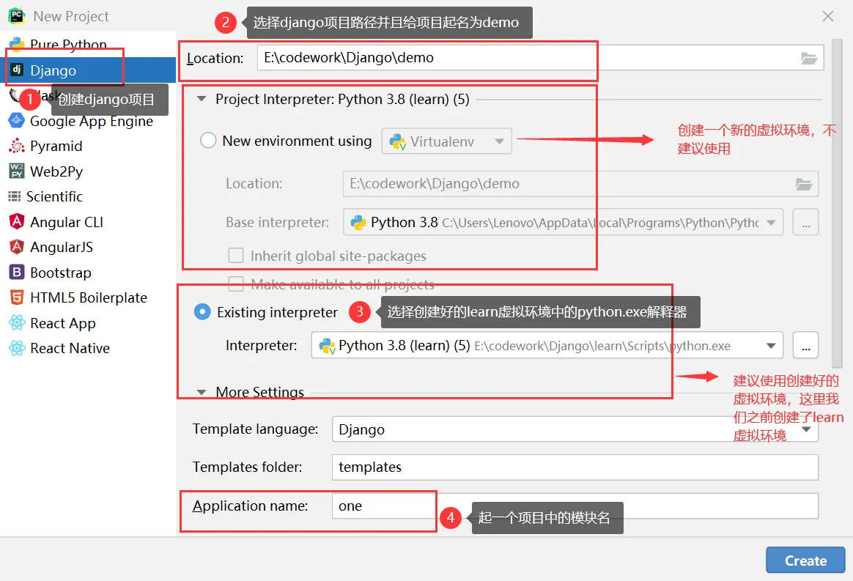
Task: Select Pyramid project type
Action: pos(56,146)
